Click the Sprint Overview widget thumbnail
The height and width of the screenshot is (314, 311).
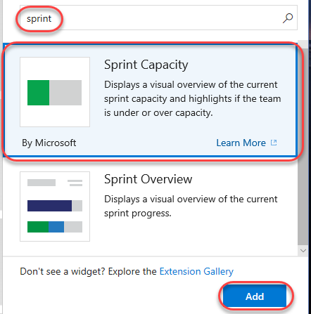coord(55,207)
